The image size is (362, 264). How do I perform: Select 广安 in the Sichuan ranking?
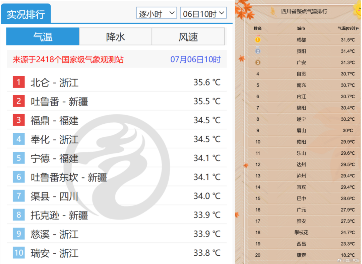301,62
